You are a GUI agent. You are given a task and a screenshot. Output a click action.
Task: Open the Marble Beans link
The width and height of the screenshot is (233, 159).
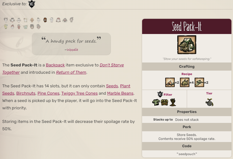pos(120,93)
